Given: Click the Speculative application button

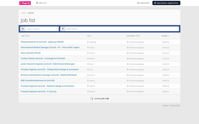Looking at the screenshot, I should coord(166,3).
